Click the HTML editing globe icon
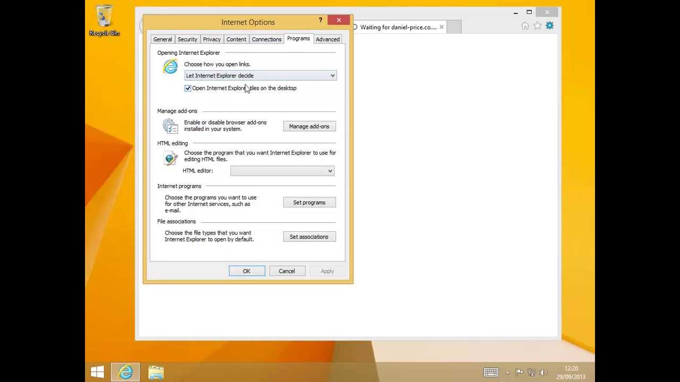The height and width of the screenshot is (382, 680). (x=171, y=159)
